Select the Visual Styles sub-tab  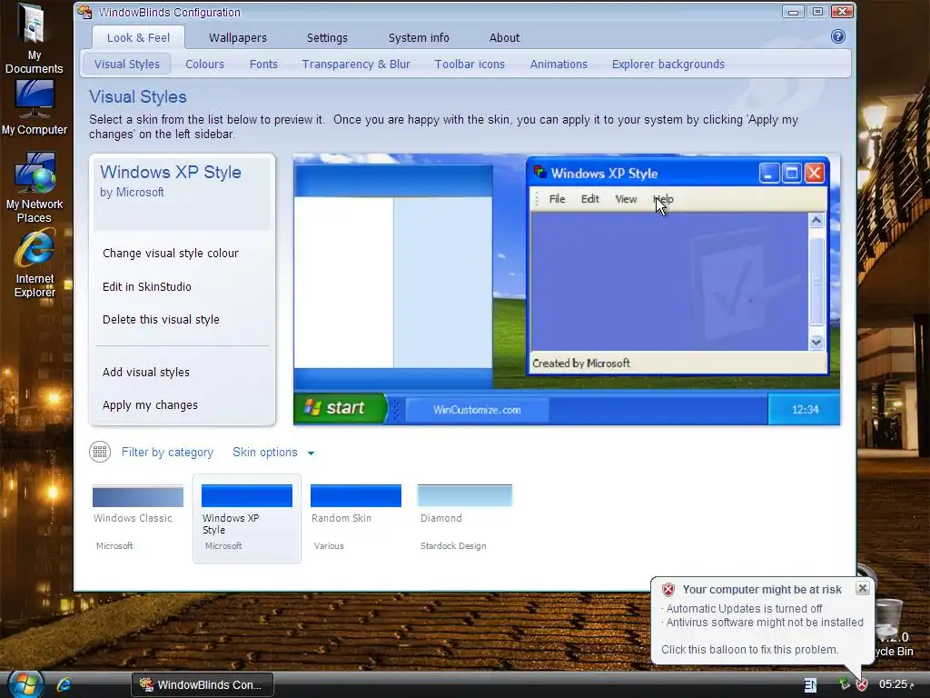(x=127, y=65)
